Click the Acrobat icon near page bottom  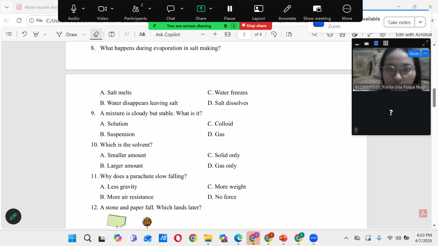pyautogui.click(x=423, y=213)
